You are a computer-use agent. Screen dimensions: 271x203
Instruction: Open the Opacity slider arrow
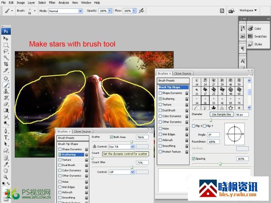pos(110,11)
